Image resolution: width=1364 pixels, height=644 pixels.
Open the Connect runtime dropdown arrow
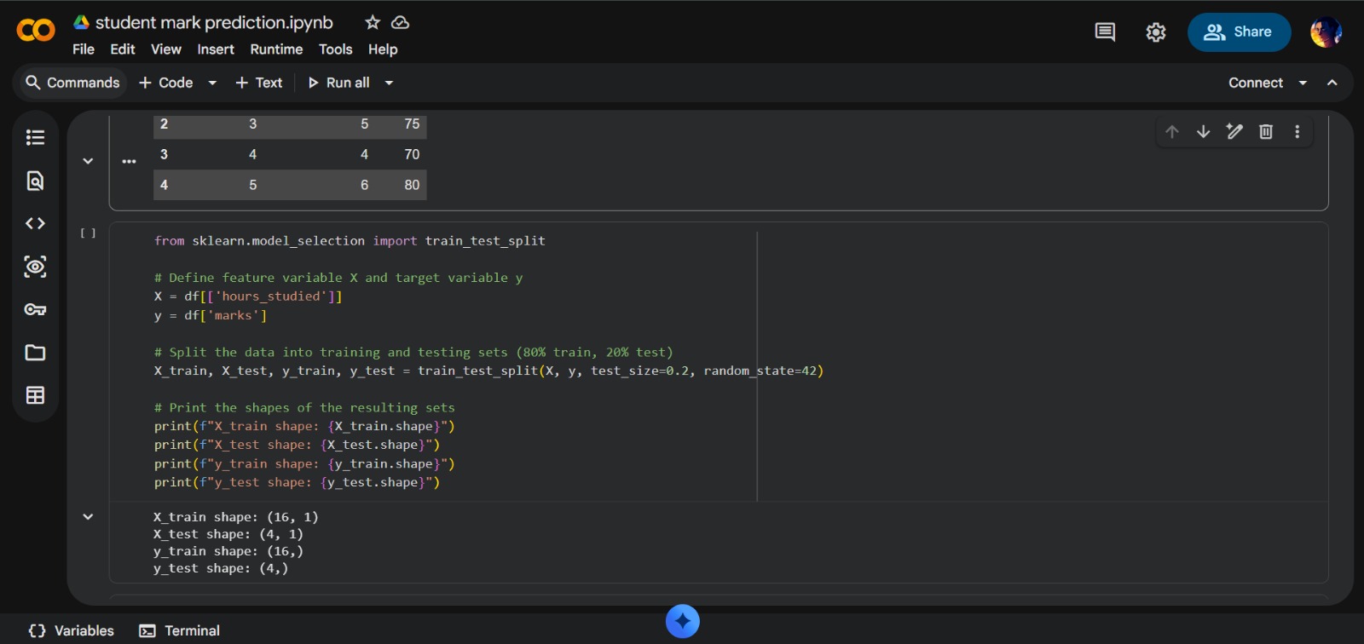pos(1303,83)
